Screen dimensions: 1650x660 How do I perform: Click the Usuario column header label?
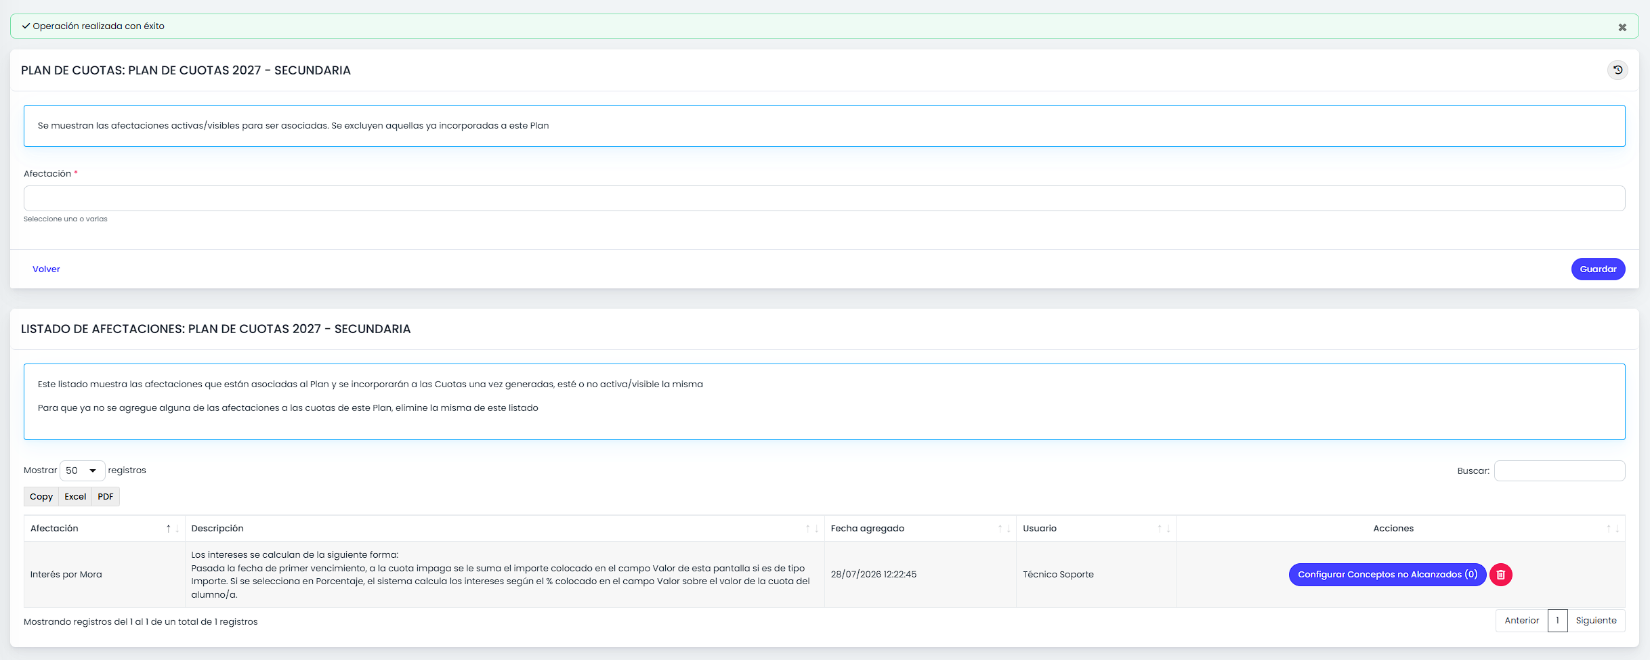click(1040, 529)
